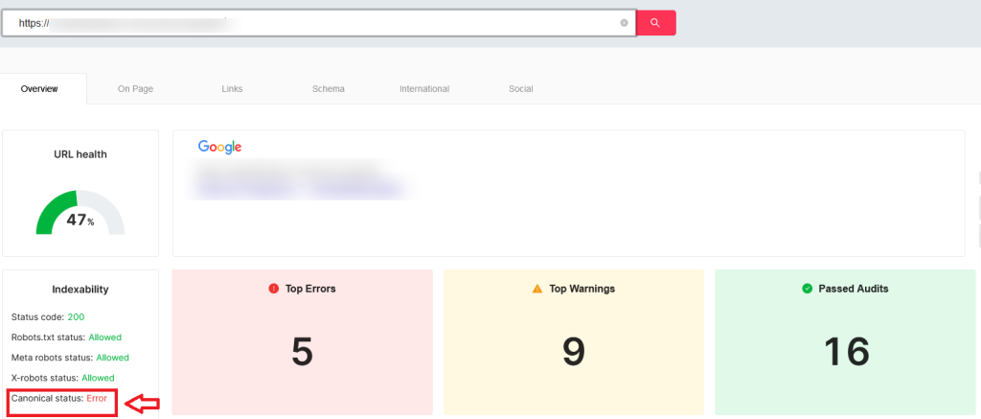
Task: Open the International tab
Action: tap(424, 89)
